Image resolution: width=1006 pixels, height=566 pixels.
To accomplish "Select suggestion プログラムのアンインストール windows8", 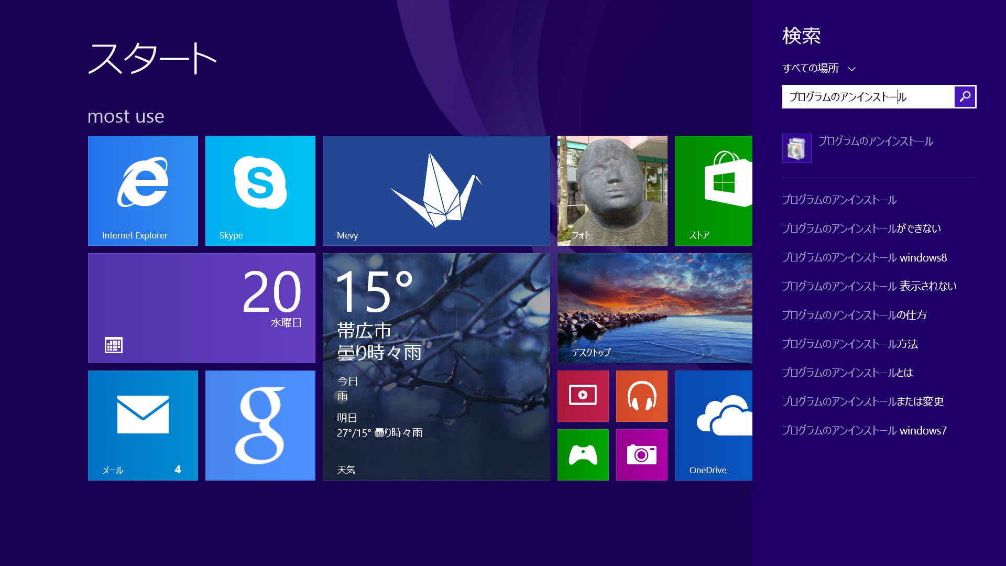I will (x=864, y=257).
